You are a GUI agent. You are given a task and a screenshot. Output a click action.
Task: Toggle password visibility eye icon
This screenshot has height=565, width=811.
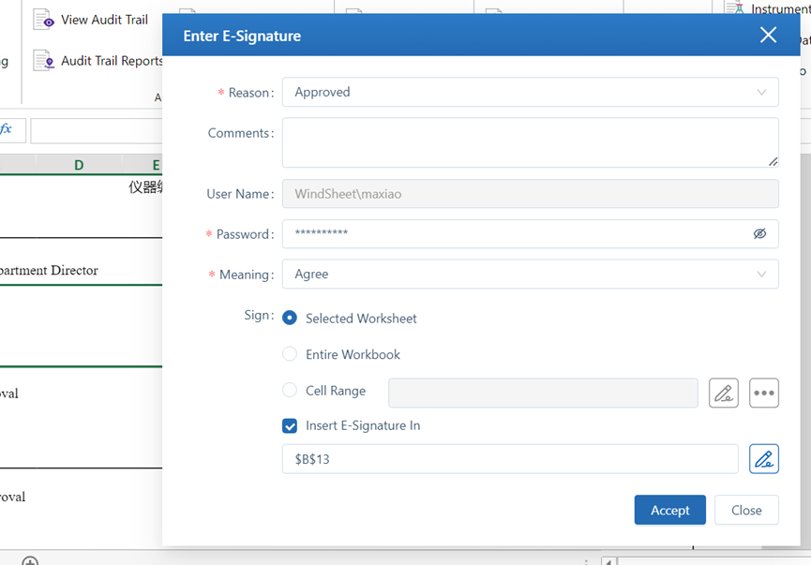click(x=759, y=234)
